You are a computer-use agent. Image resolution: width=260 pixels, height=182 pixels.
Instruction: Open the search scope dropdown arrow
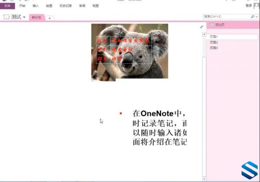257,17
